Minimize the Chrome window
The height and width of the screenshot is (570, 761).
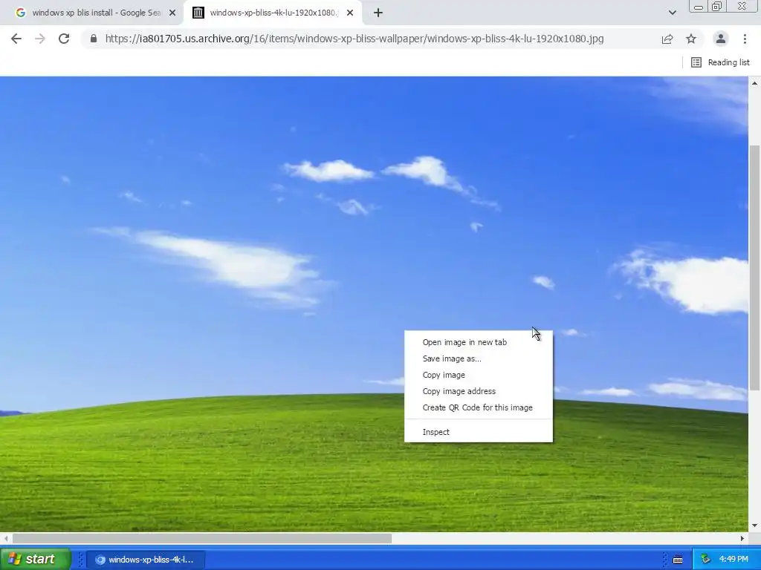(x=699, y=7)
